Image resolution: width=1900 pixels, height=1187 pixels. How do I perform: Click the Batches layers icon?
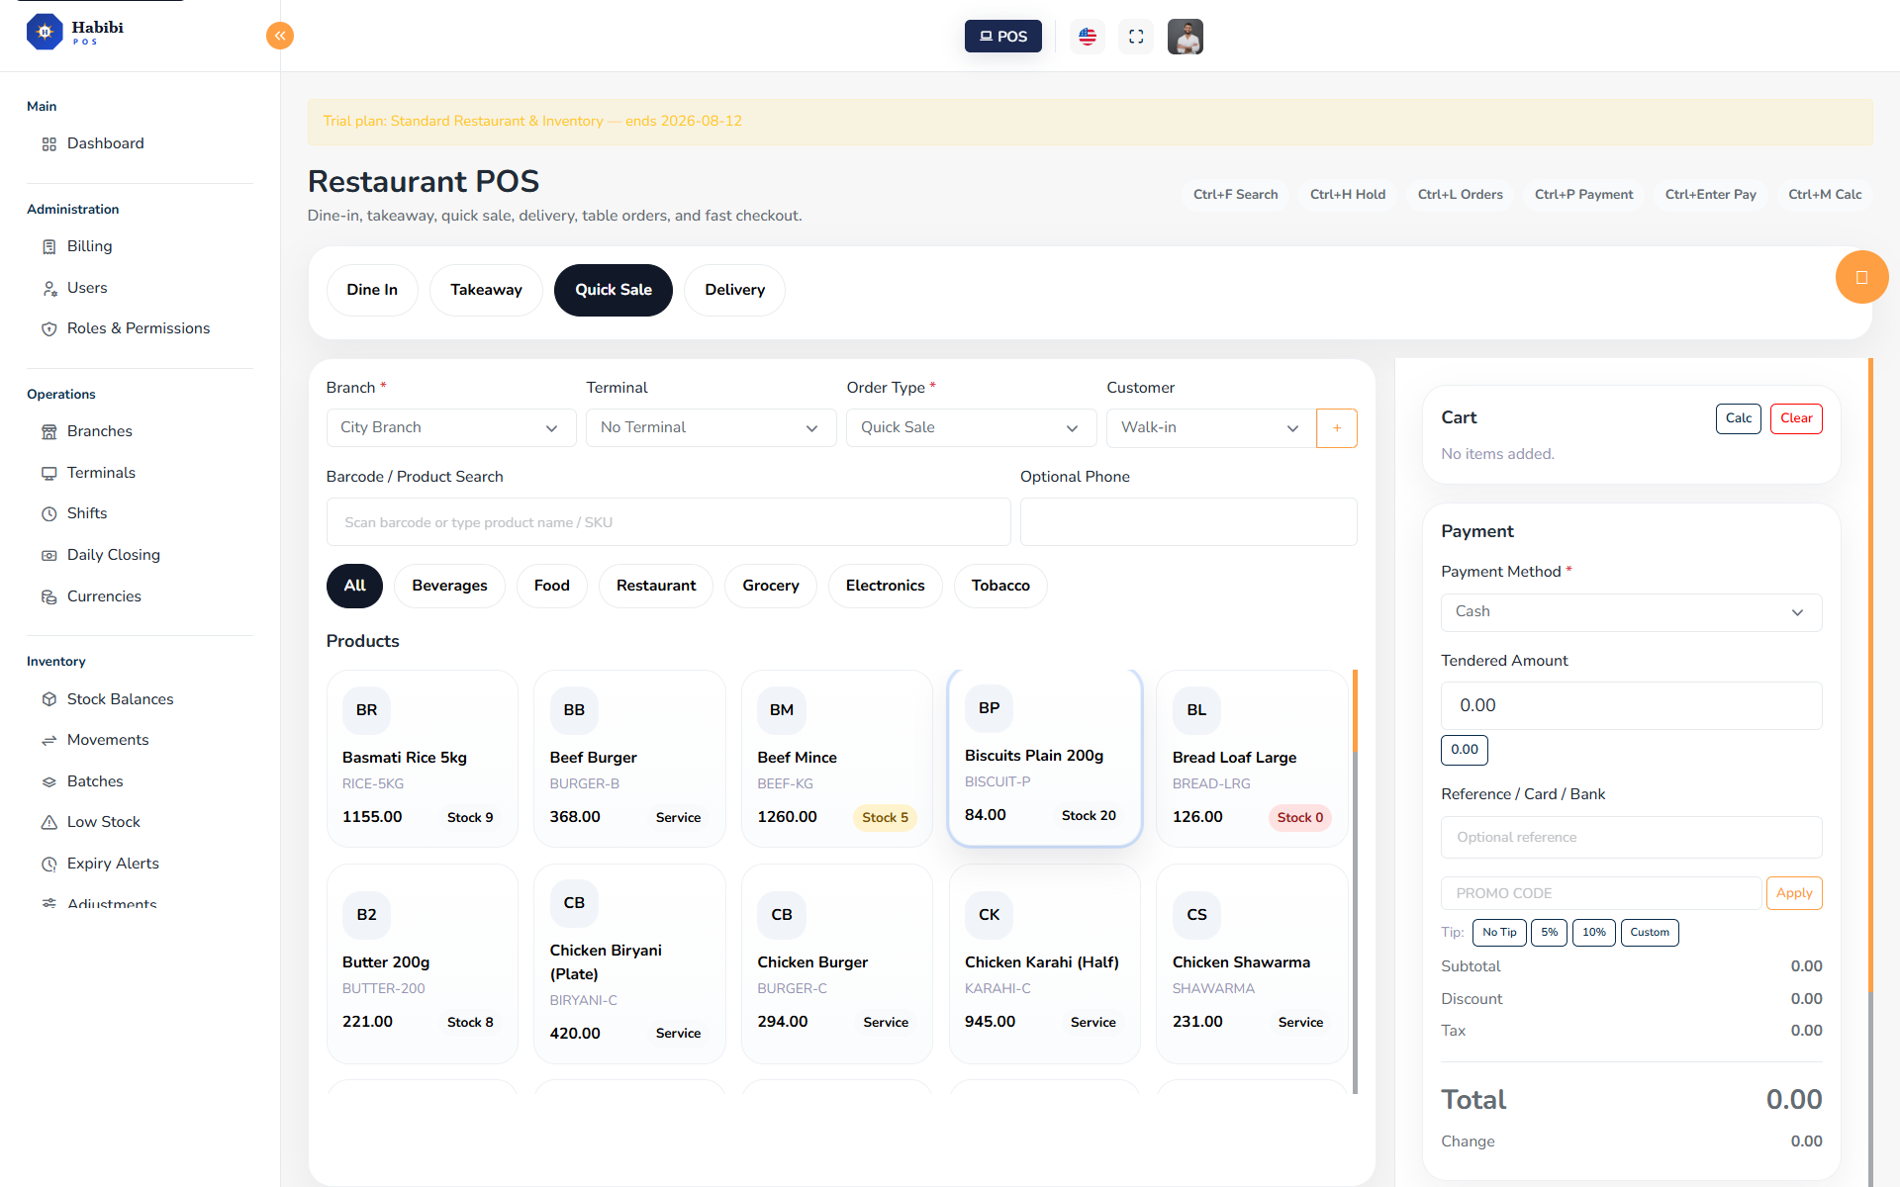tap(48, 782)
